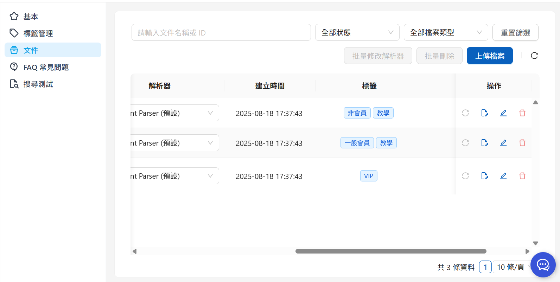Image resolution: width=560 pixels, height=282 pixels.
Task: Open the chat support bubble icon
Action: 543,265
